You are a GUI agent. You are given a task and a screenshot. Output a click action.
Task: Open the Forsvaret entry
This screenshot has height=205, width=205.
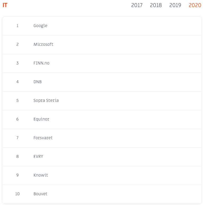102,138
